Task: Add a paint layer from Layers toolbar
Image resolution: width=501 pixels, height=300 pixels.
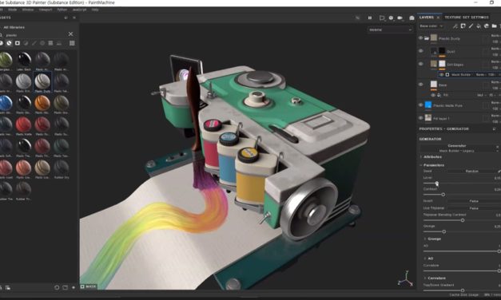Action: [471, 26]
